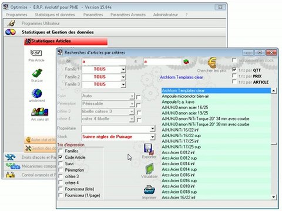Select 'Arcs Acier 0.014 inf' row
This screenshot has height=211, width=282.
click(216, 164)
